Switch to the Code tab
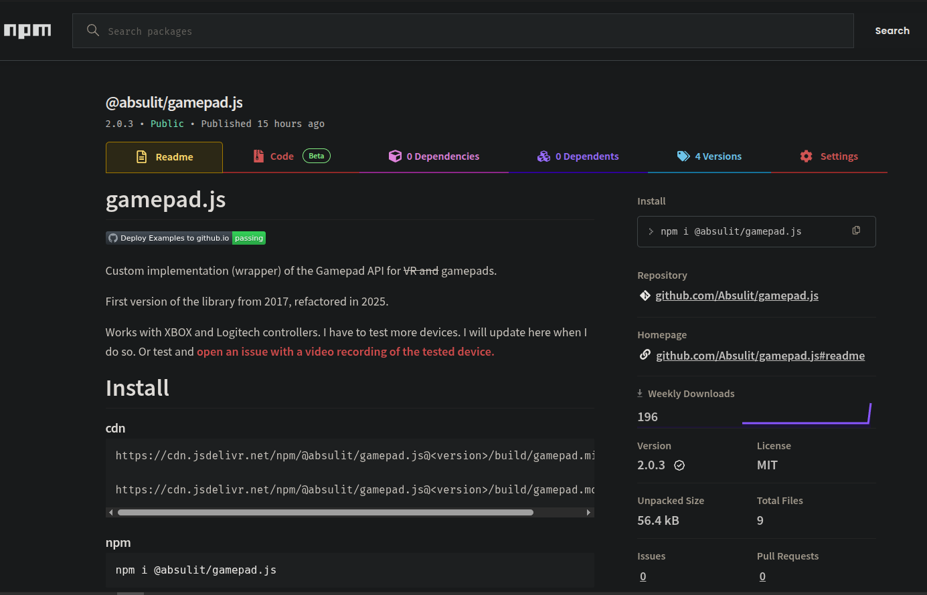Screen dimensions: 927x595 [x=291, y=156]
